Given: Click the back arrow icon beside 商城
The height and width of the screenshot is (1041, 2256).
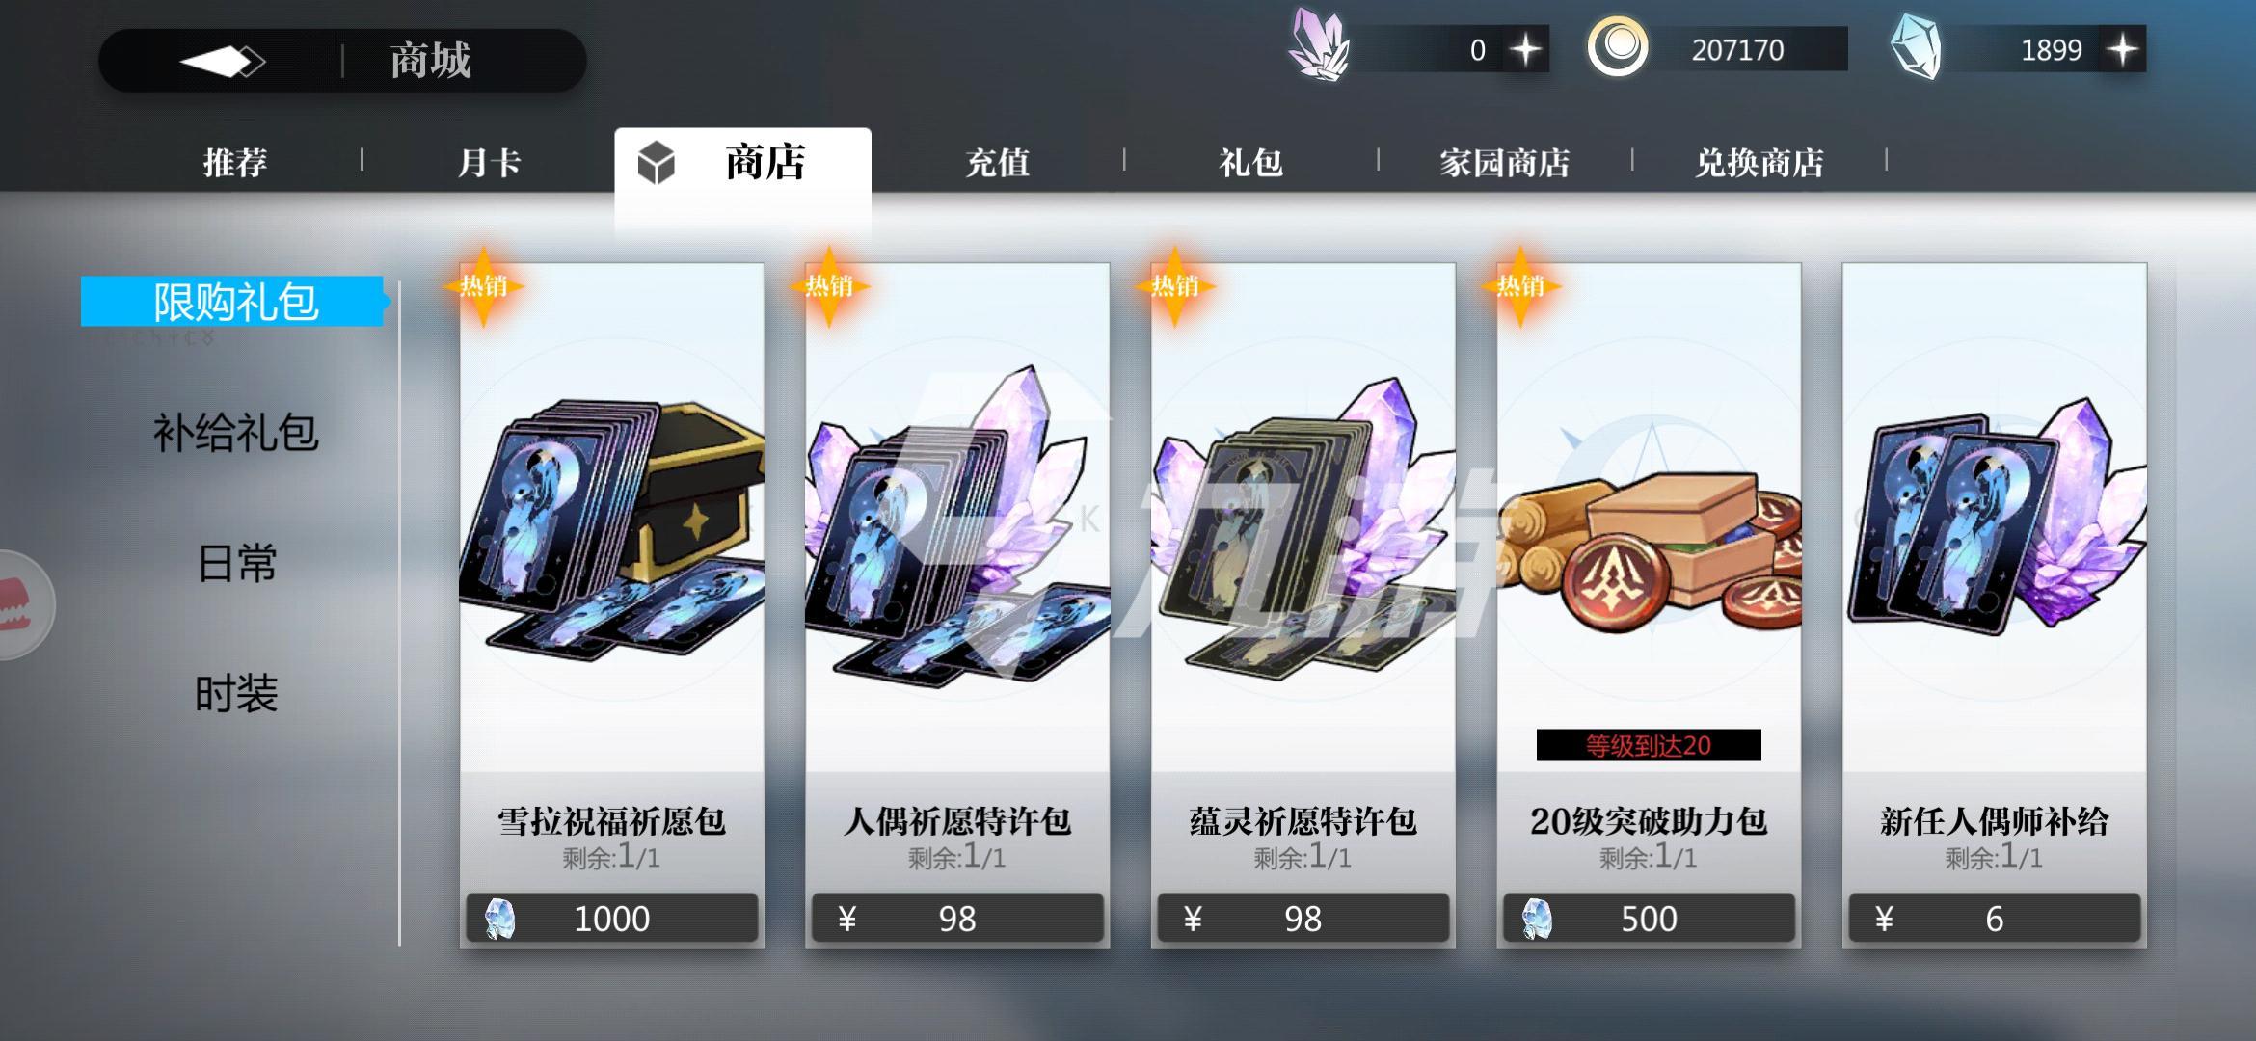Looking at the screenshot, I should (x=223, y=62).
